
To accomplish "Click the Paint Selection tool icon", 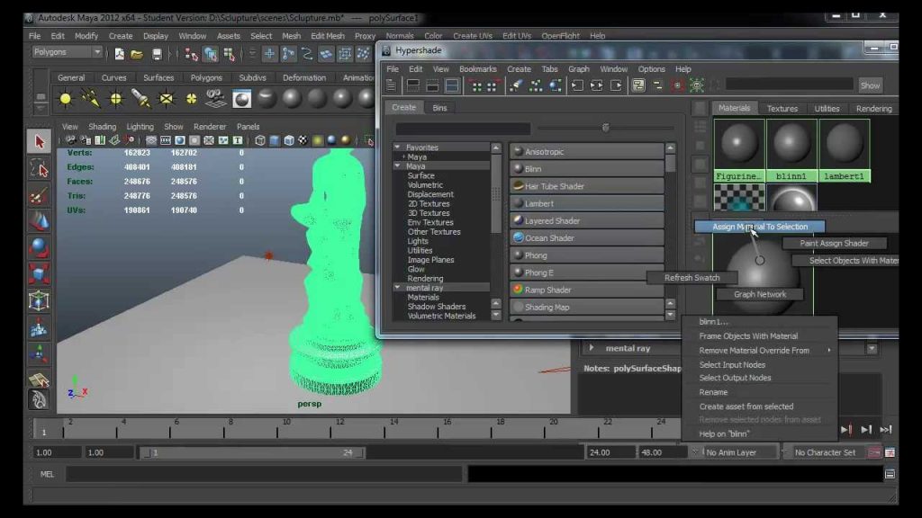I will pos(40,196).
